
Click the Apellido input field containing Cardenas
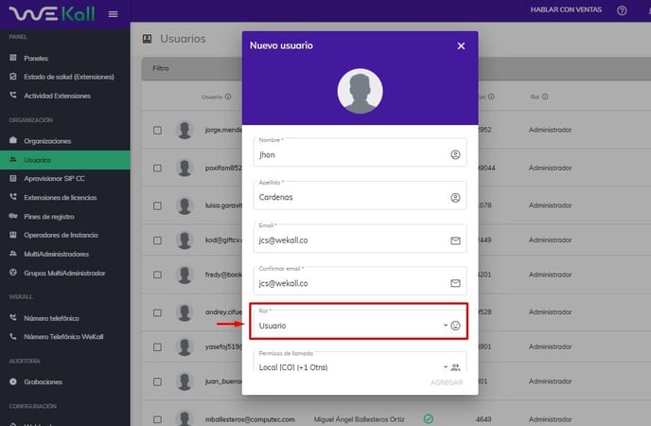[x=350, y=198]
